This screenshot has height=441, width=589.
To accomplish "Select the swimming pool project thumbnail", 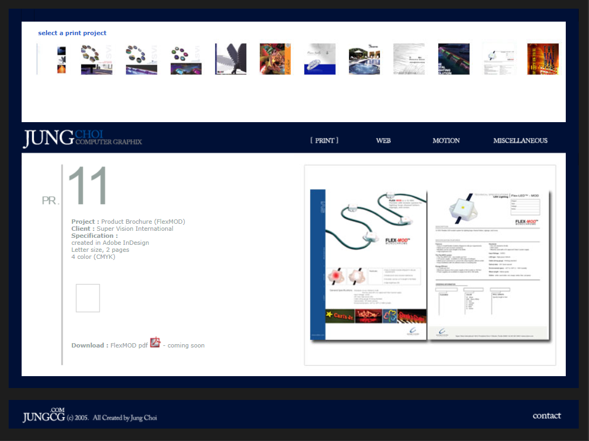I will coord(364,59).
